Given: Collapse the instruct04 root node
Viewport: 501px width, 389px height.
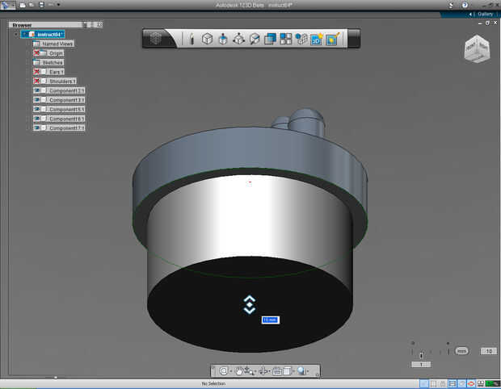Looking at the screenshot, I should coord(15,35).
